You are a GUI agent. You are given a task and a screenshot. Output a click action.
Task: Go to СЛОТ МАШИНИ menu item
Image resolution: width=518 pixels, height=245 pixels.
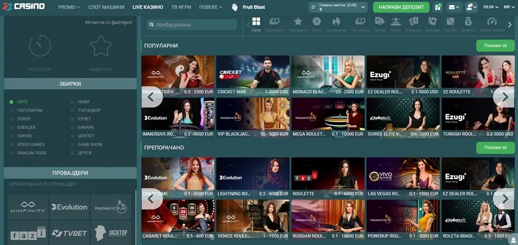[x=106, y=7]
